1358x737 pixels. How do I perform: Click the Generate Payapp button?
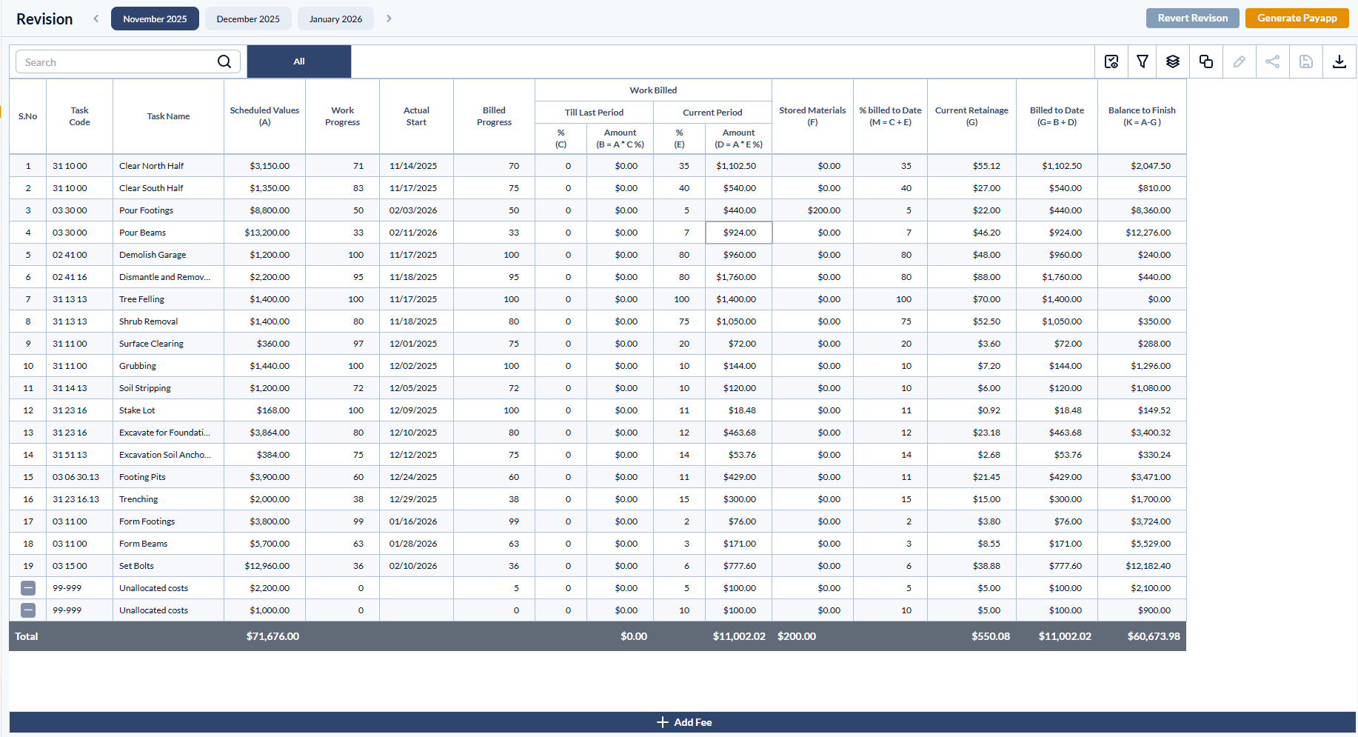click(x=1297, y=19)
